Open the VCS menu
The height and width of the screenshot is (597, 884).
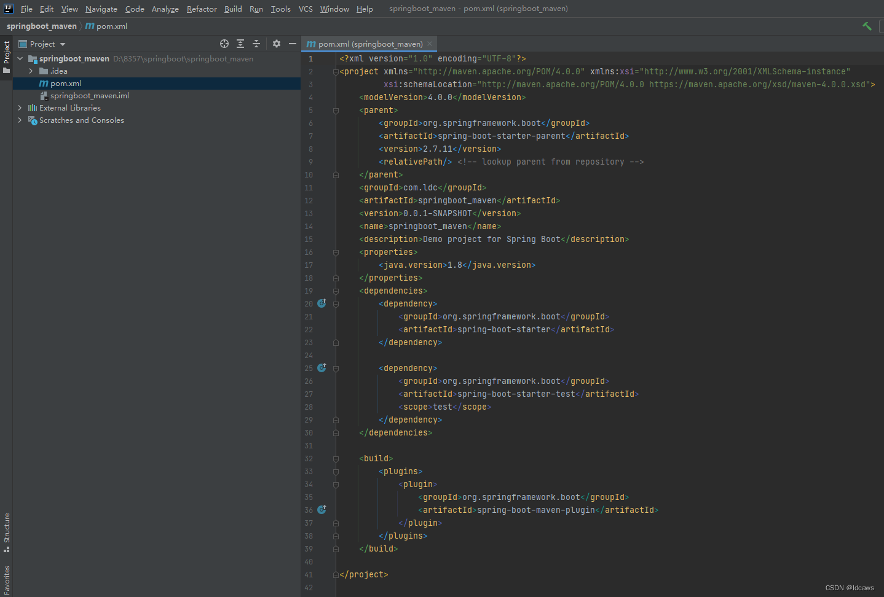tap(306, 9)
